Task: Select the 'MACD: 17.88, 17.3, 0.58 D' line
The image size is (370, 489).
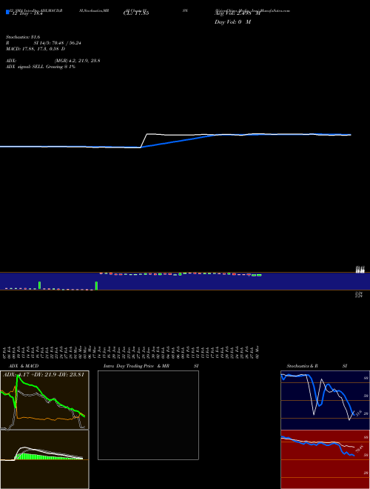Action: click(36, 49)
